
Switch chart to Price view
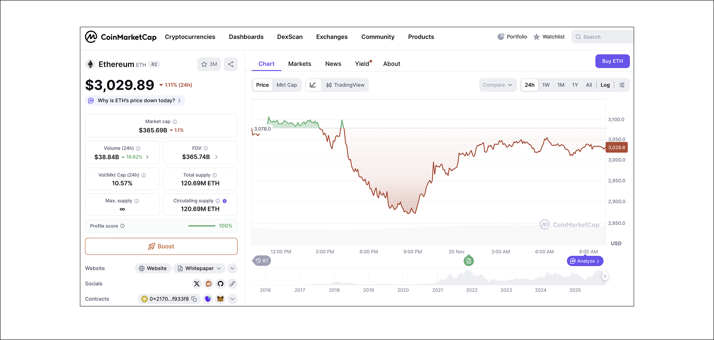(263, 85)
